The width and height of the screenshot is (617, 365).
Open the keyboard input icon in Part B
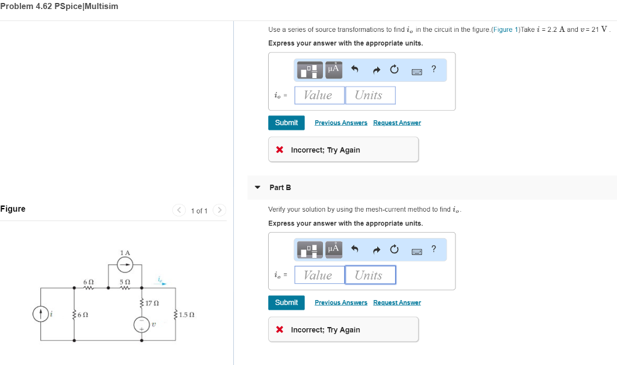click(416, 251)
